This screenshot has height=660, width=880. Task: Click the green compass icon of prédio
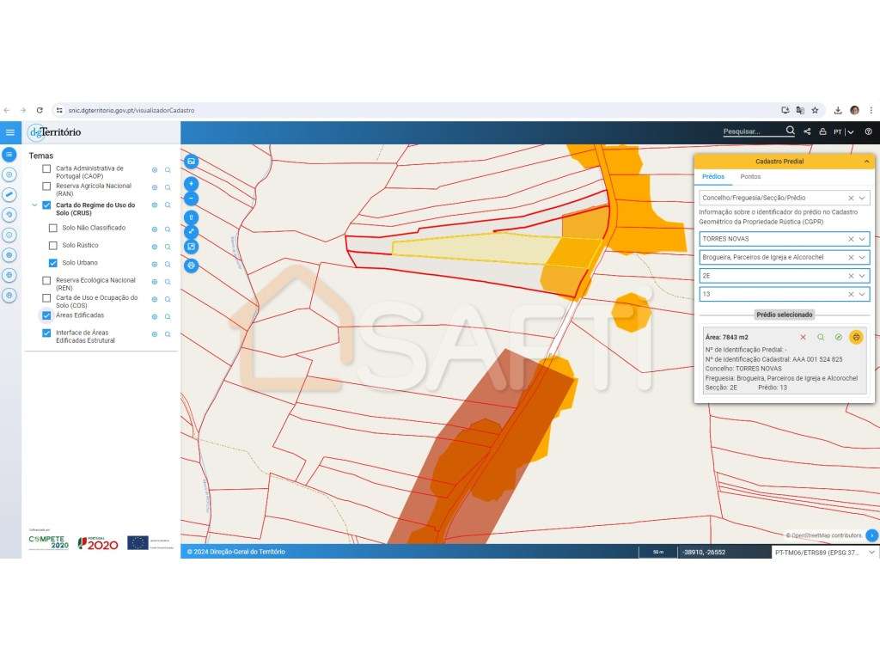click(x=838, y=337)
